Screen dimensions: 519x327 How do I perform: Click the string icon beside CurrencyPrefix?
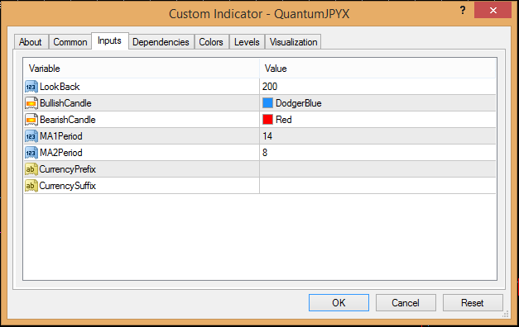(31, 169)
